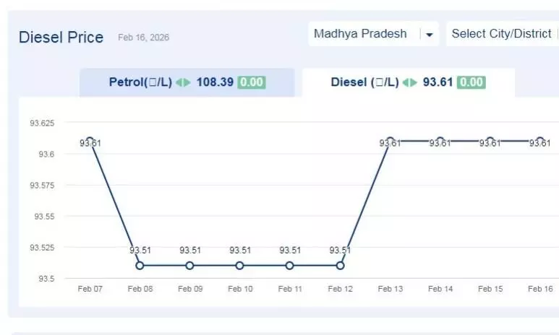
Task: Click the Feb 13 data point at 93.61
Action: coord(390,141)
